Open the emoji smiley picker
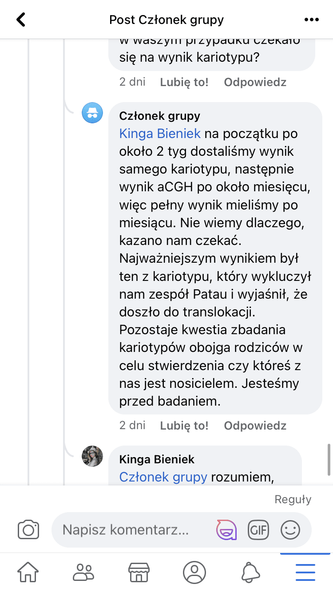This screenshot has height=592, width=333. (290, 529)
